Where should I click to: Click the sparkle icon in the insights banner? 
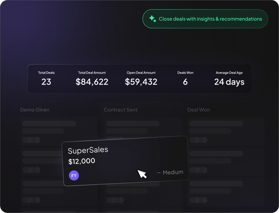coord(152,19)
